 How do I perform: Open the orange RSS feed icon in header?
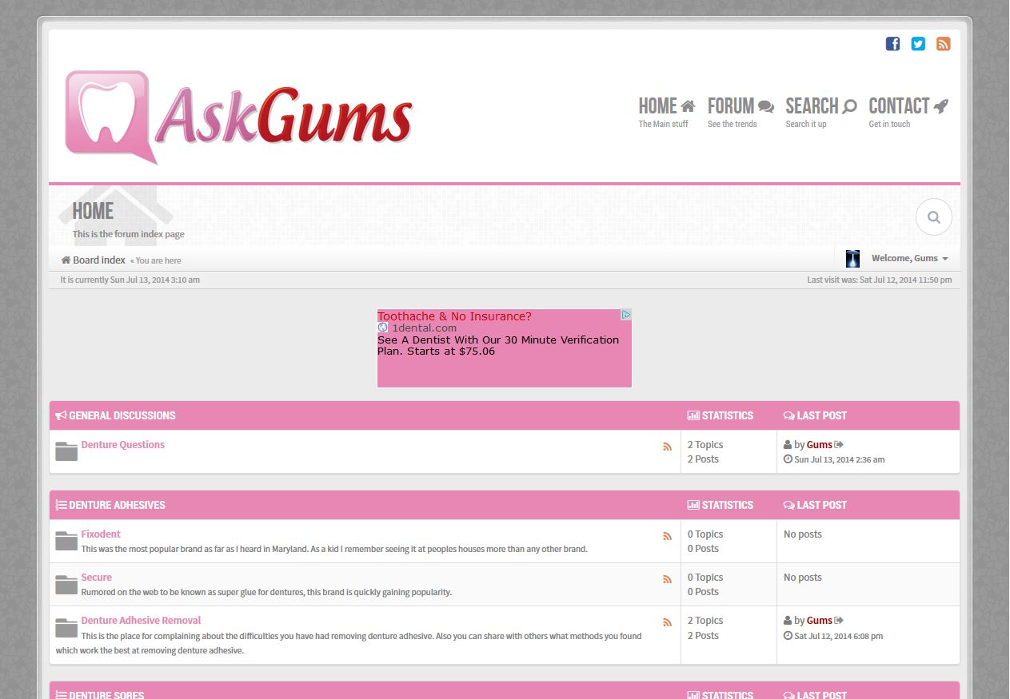coord(944,44)
